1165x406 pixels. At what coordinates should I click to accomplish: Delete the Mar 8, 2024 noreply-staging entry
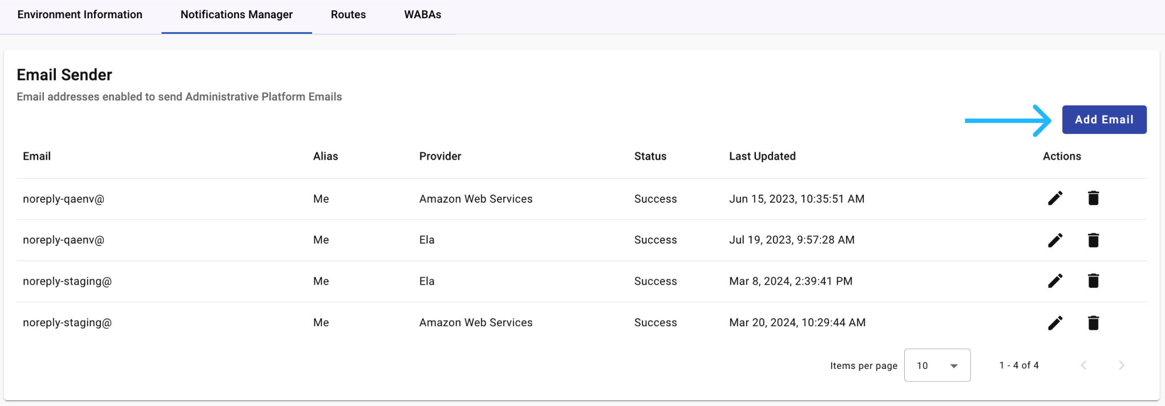click(1093, 281)
